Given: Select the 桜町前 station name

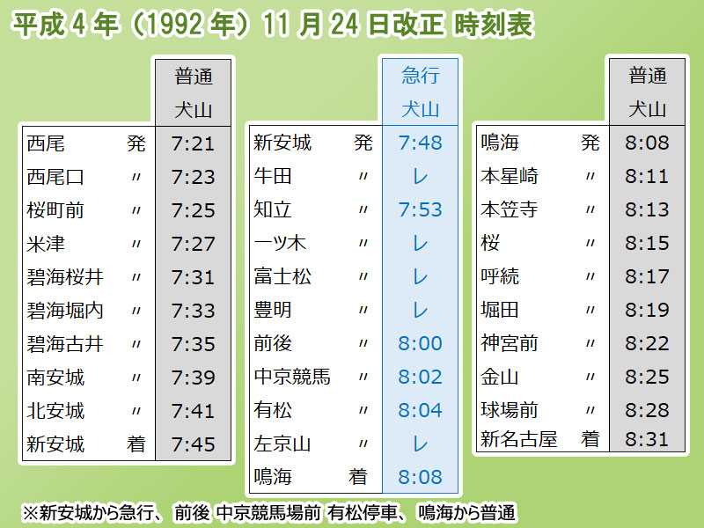Looking at the screenshot, I should point(55,210).
